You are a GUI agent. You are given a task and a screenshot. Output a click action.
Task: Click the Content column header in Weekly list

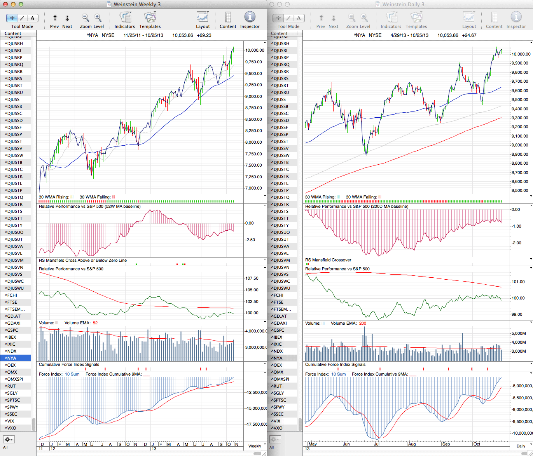click(x=13, y=33)
